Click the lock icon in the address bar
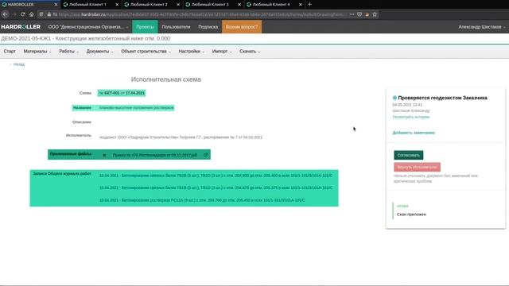Viewport: 509px width, 286px height. [49, 14]
